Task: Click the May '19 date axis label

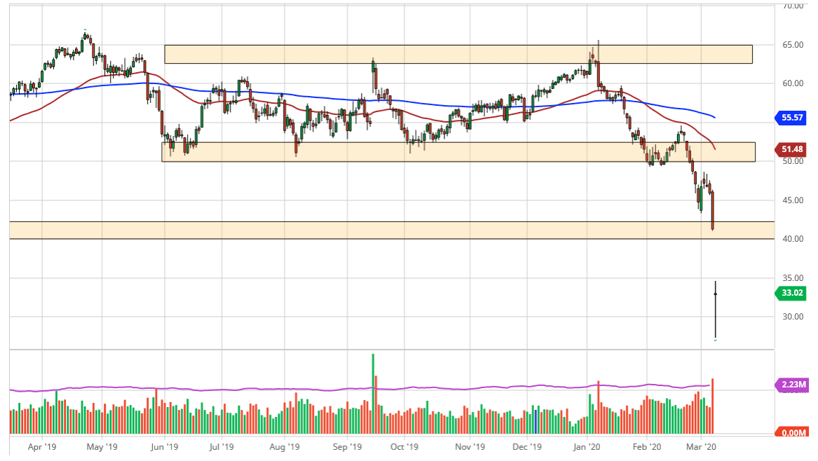Action: tap(102, 447)
